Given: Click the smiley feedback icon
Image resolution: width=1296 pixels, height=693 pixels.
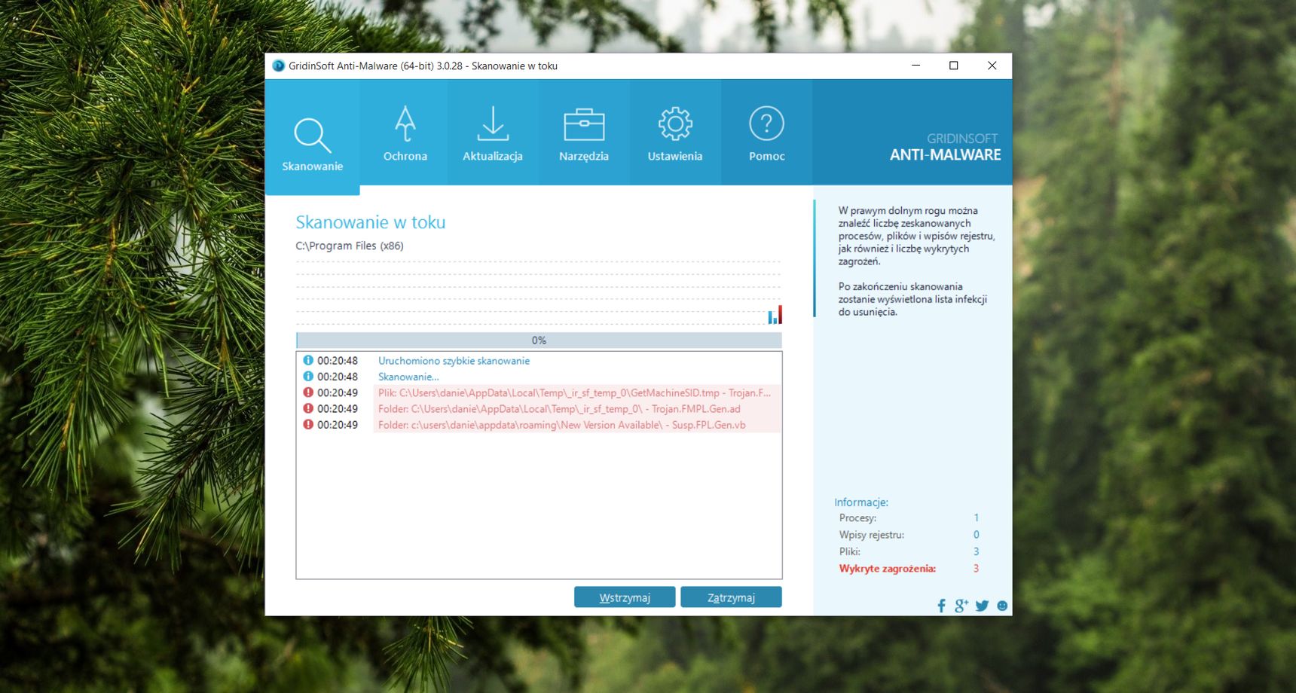Looking at the screenshot, I should [x=1002, y=606].
